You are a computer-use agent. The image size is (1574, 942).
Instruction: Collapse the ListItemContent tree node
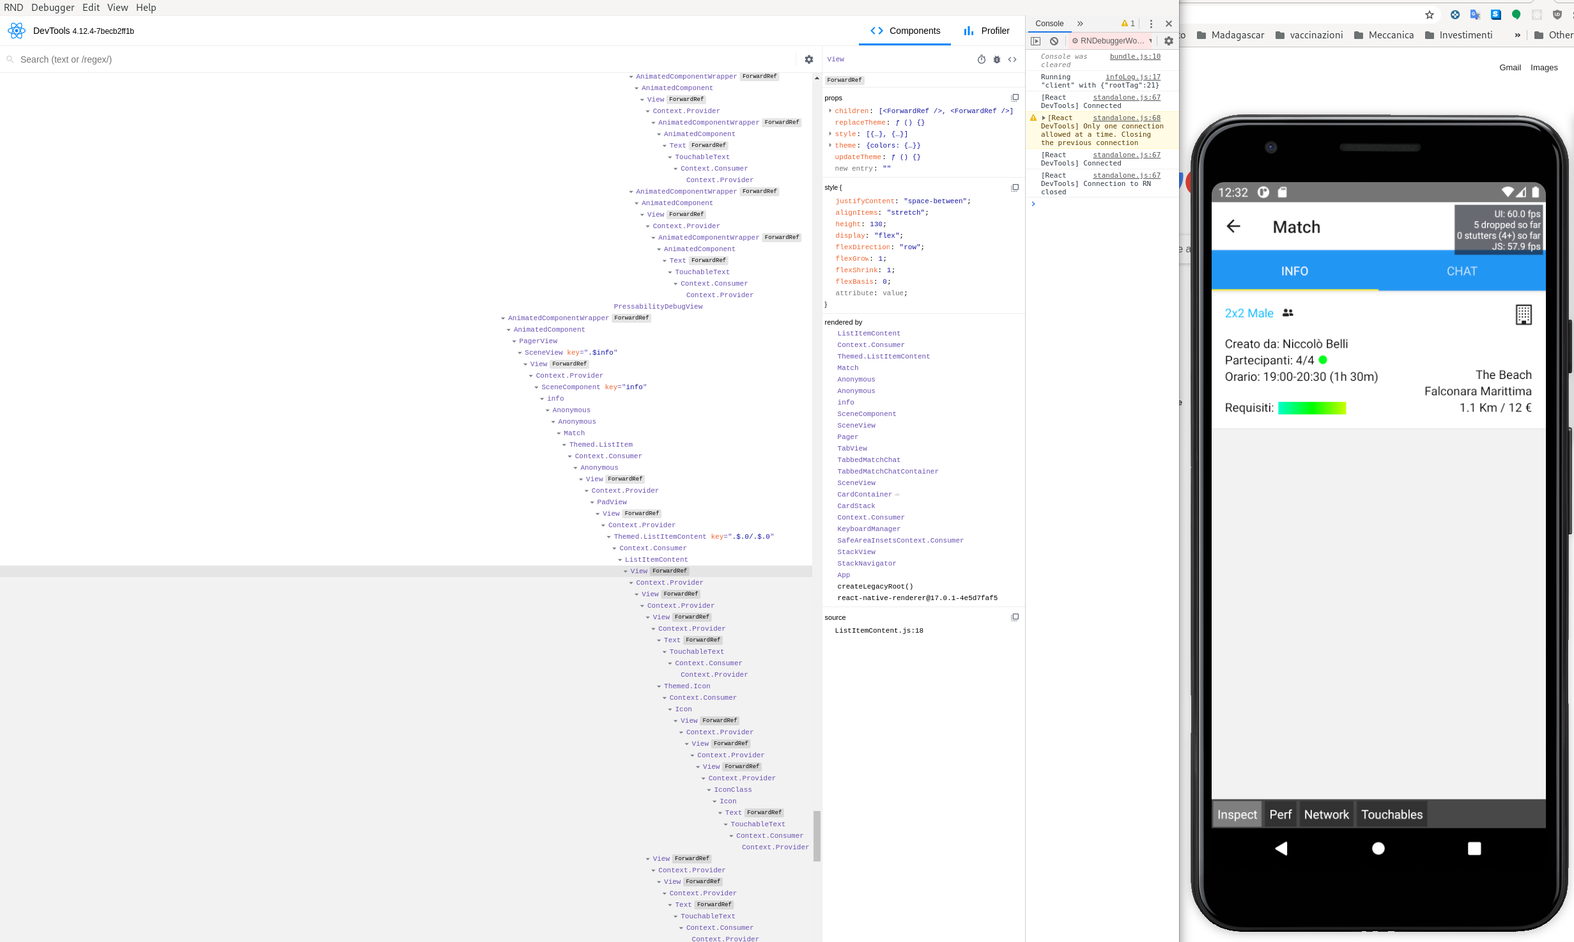(x=621, y=560)
